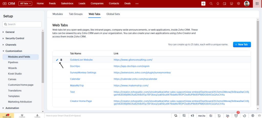This screenshot has width=262, height=118.
Task: Open the SalesInbox tab
Action: pyautogui.click(x=67, y=3)
